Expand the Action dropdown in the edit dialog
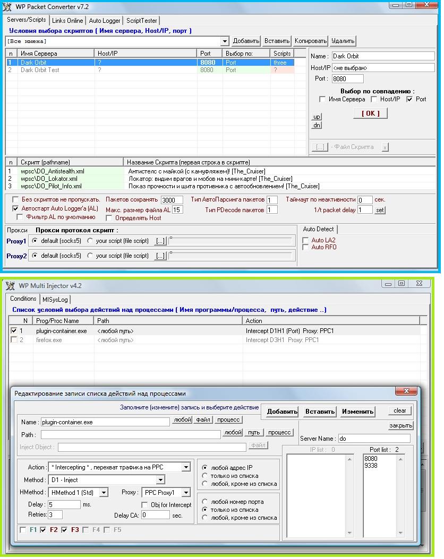 [186, 467]
